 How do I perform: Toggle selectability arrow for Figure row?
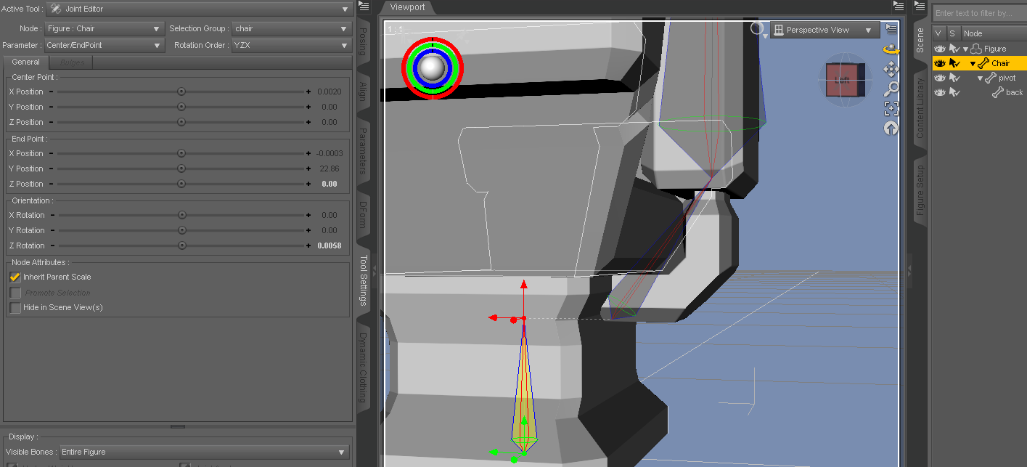pos(954,49)
